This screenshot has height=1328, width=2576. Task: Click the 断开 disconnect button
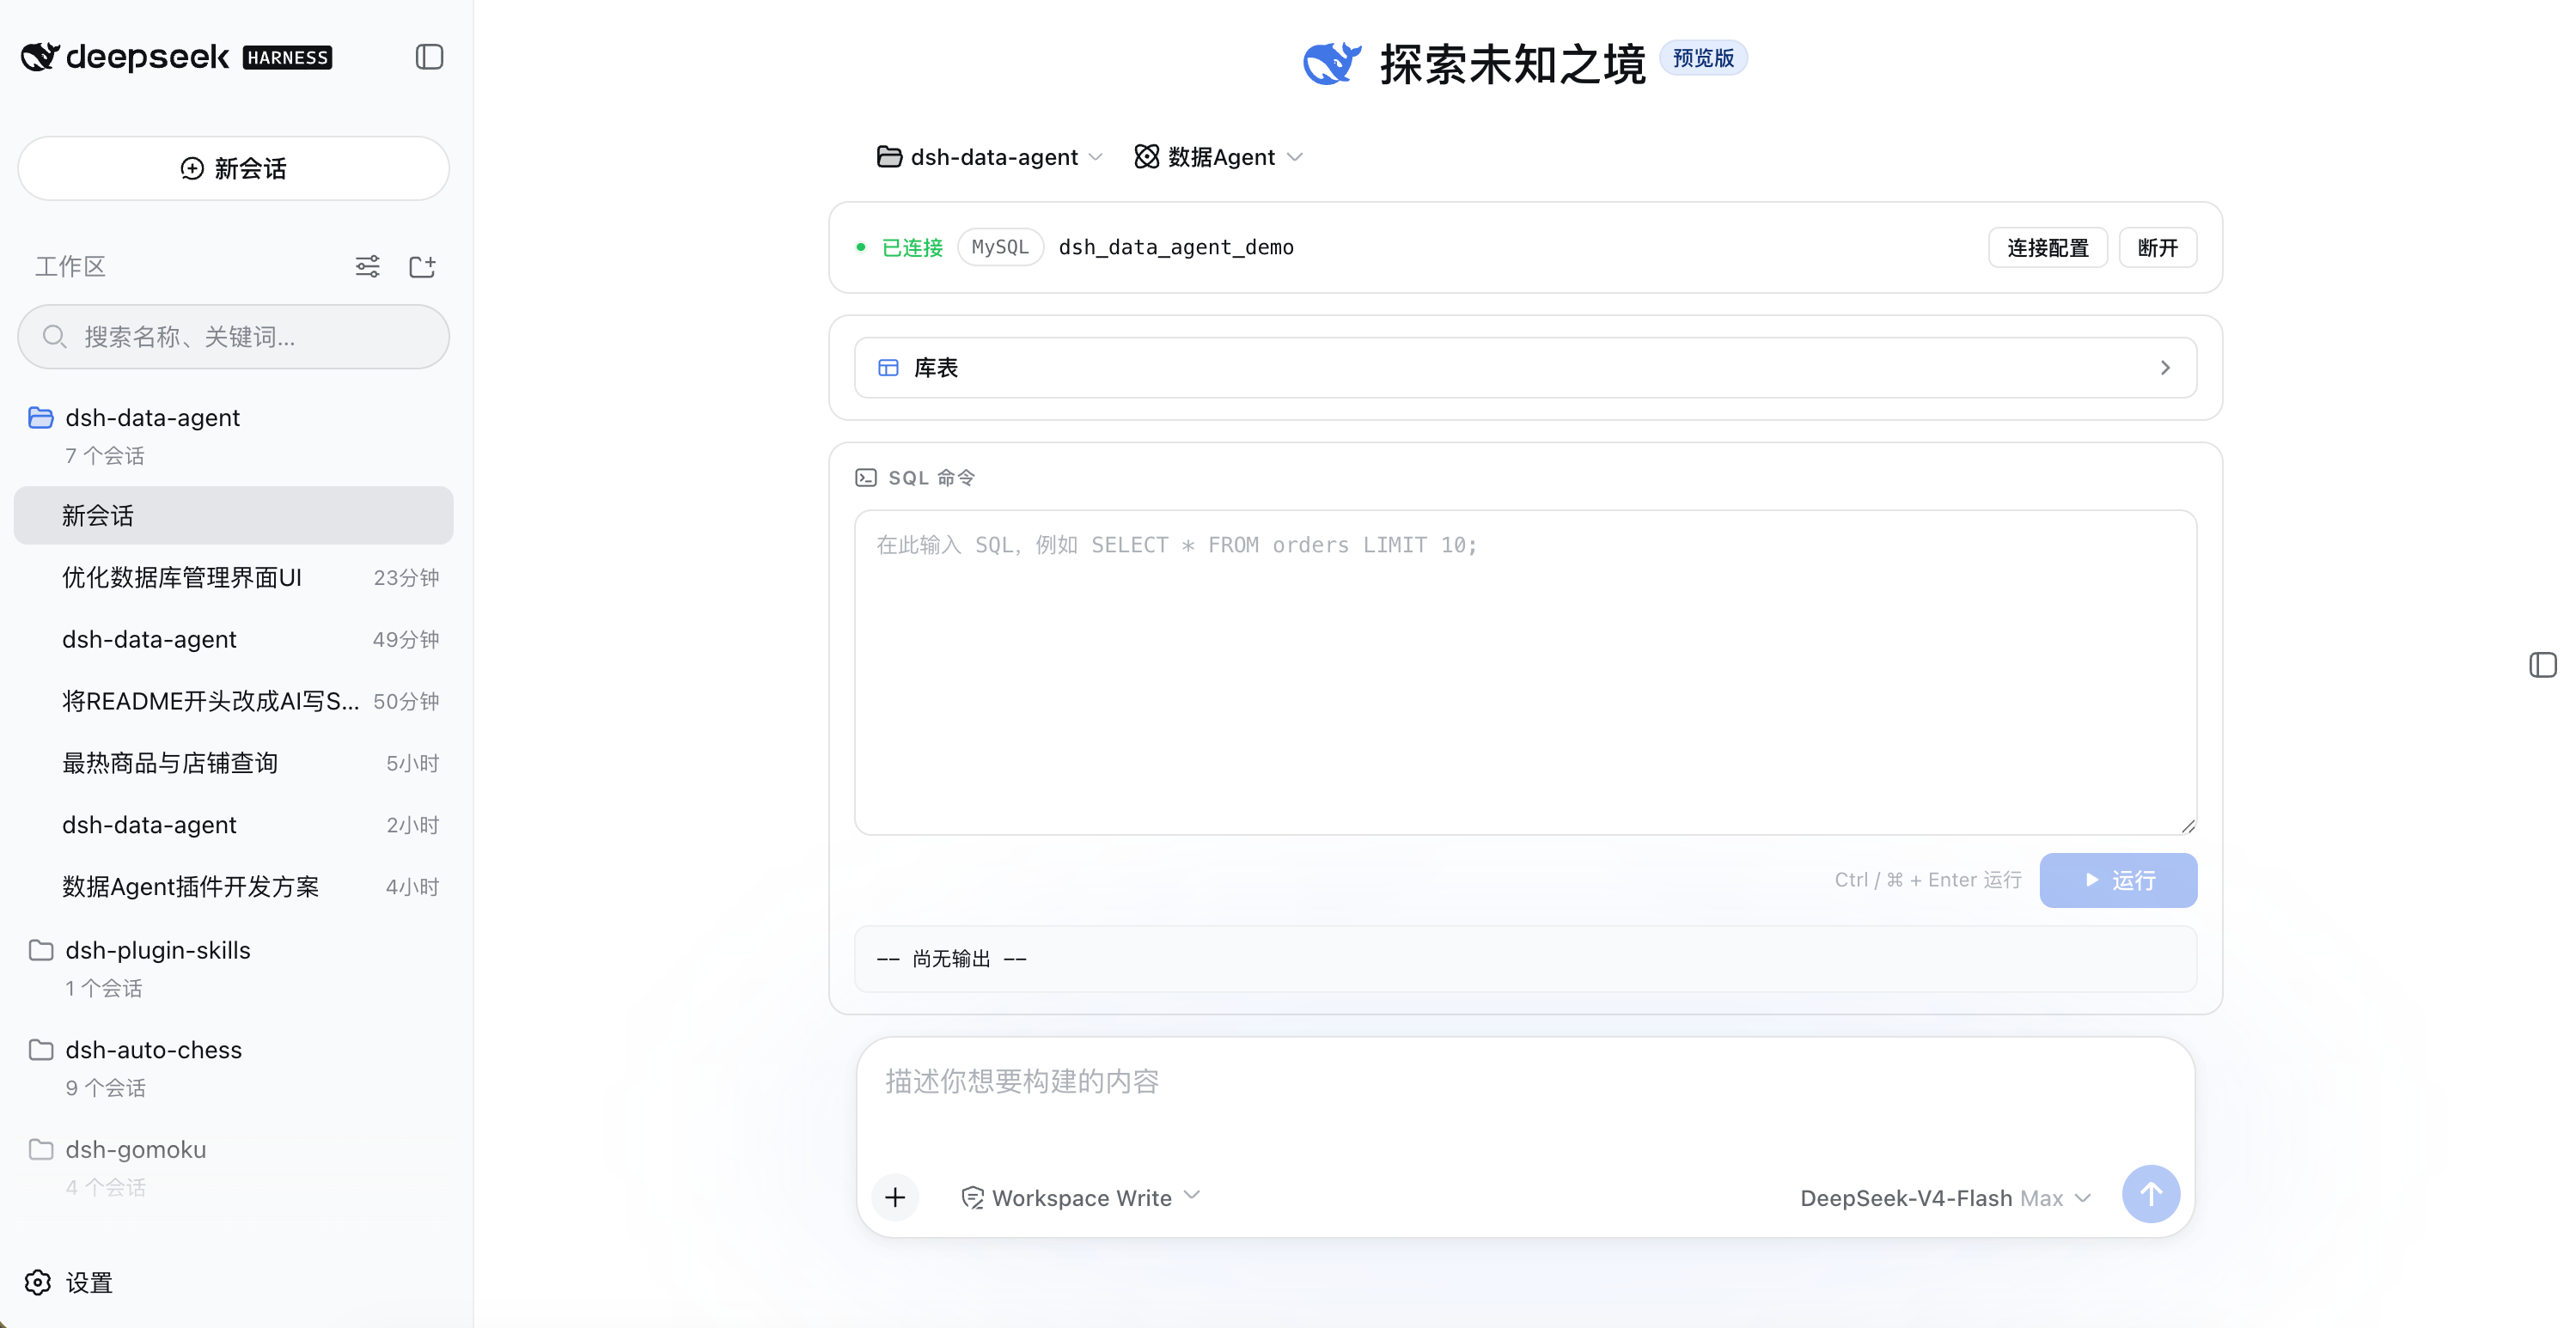(x=2158, y=248)
